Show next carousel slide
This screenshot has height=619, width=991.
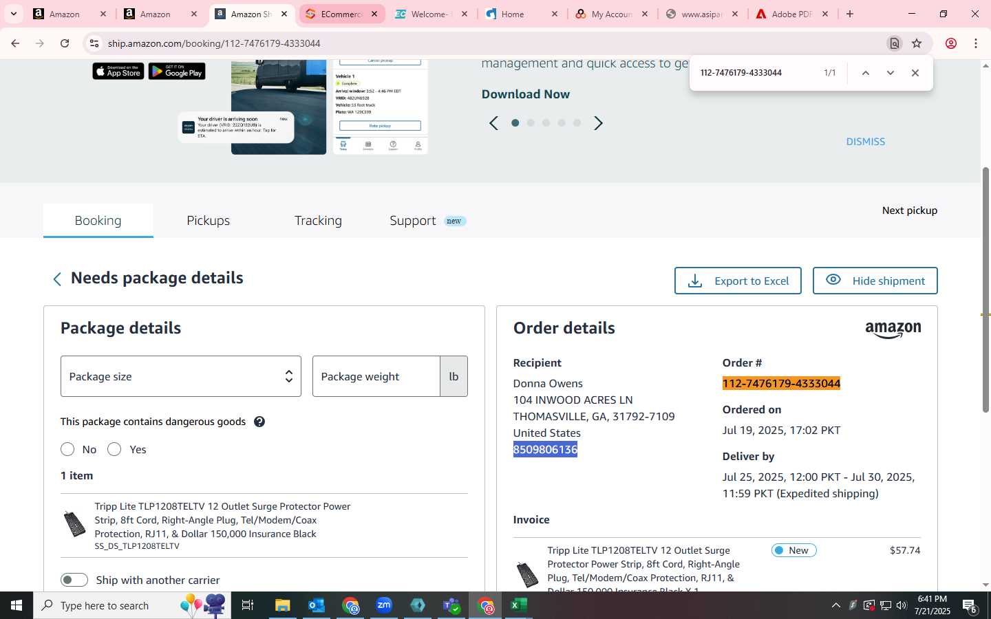[599, 123]
